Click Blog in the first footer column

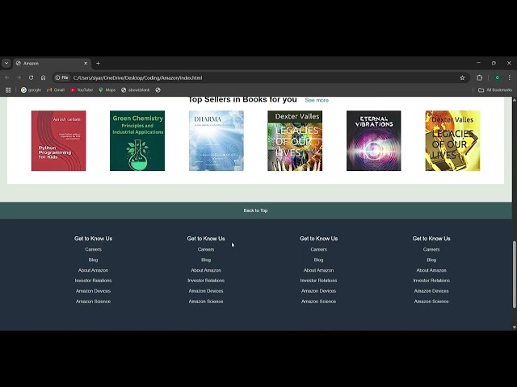[94, 260]
